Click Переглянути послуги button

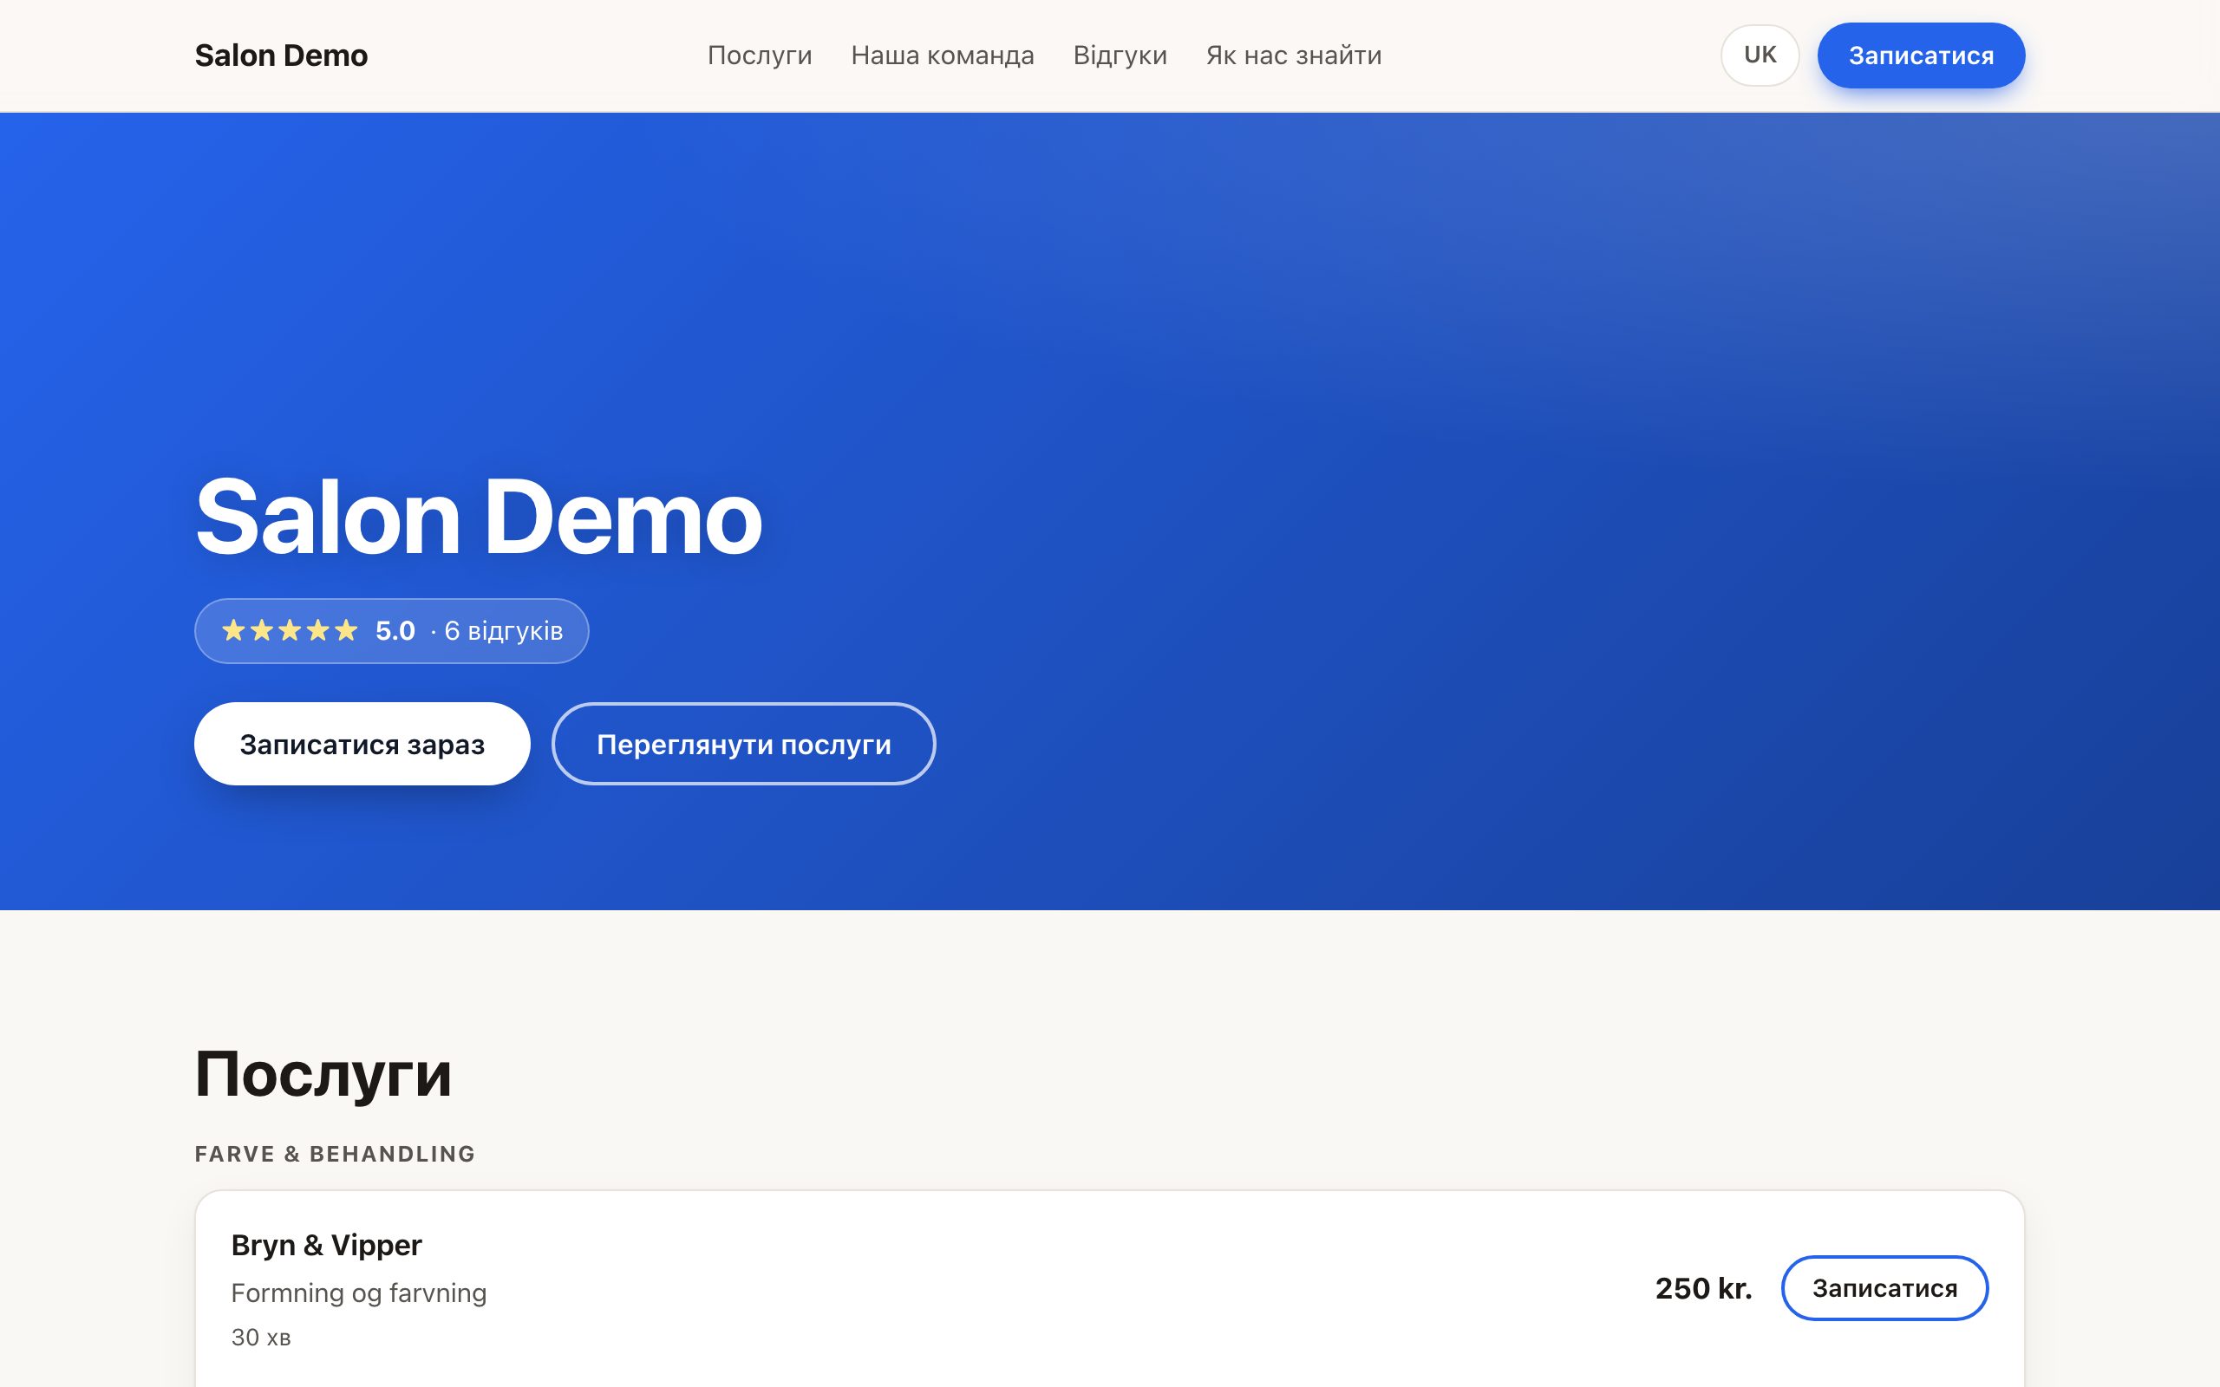click(743, 744)
